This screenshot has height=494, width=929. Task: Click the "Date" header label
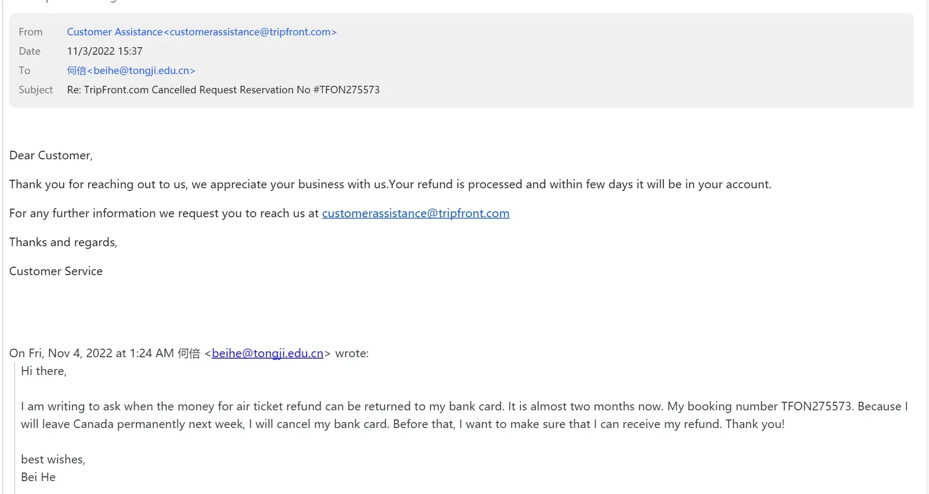(30, 51)
